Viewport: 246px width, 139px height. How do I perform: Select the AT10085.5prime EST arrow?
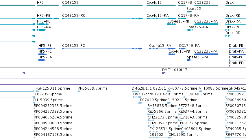(x=200, y=91)
